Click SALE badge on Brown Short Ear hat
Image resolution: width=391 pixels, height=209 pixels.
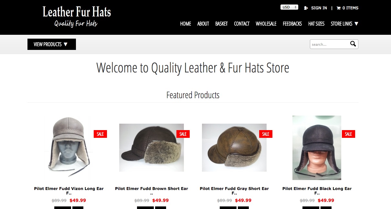pos(183,134)
